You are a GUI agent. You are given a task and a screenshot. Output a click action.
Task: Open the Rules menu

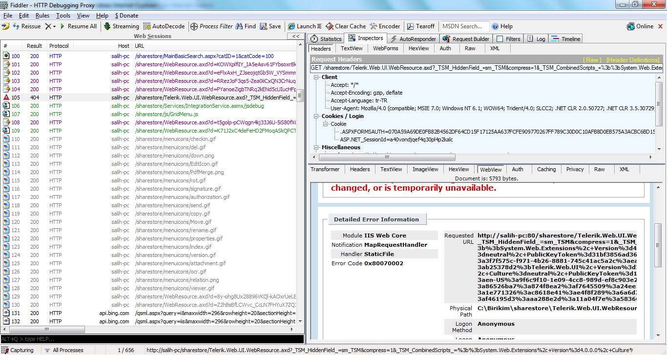(42, 16)
